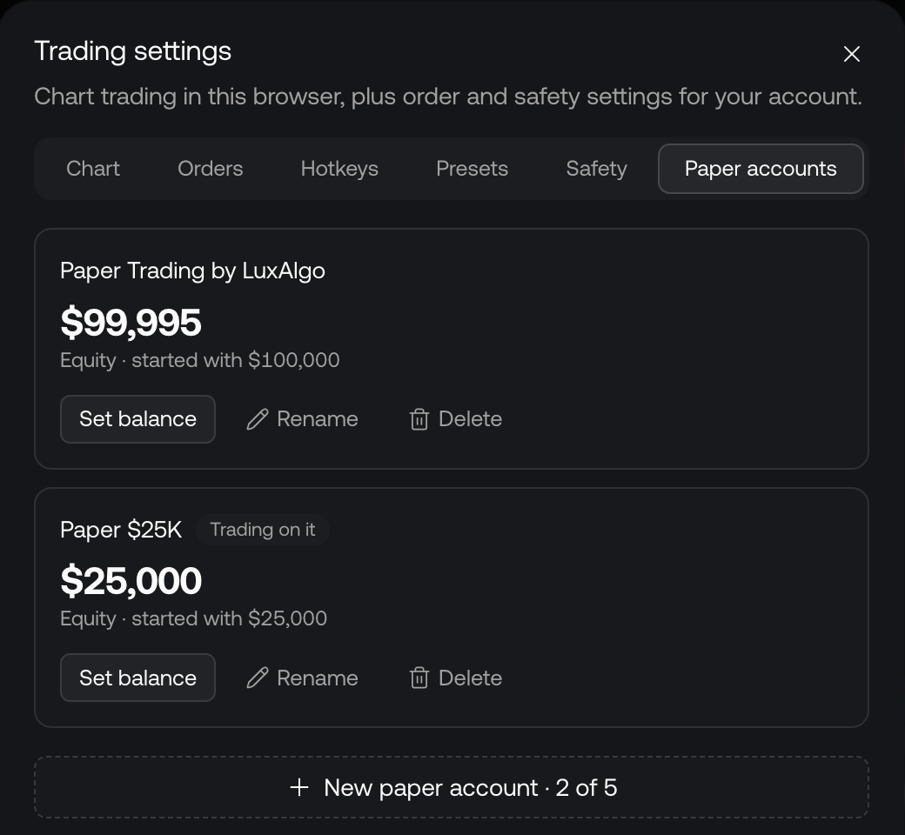Click trash icon for LuxAlgo account
The image size is (905, 835).
click(419, 419)
